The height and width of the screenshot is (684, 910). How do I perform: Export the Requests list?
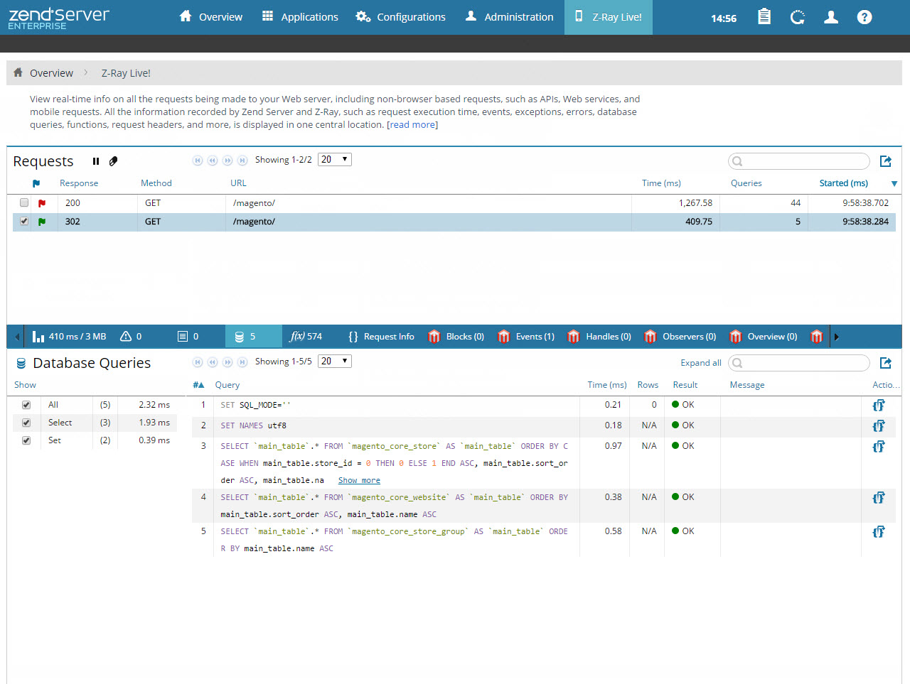click(885, 161)
